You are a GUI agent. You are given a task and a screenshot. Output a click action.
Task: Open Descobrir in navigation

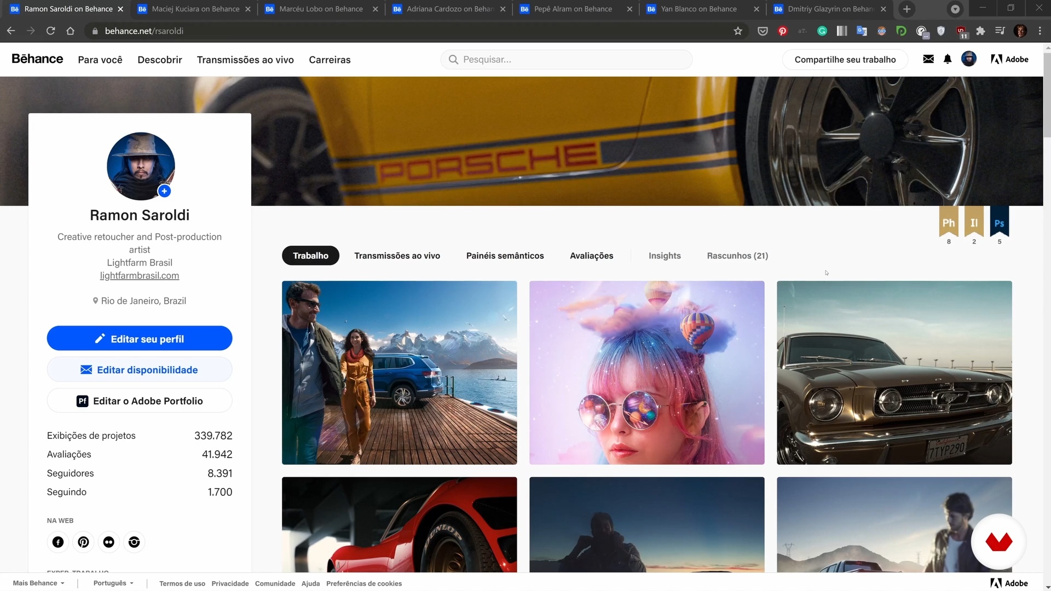point(160,60)
